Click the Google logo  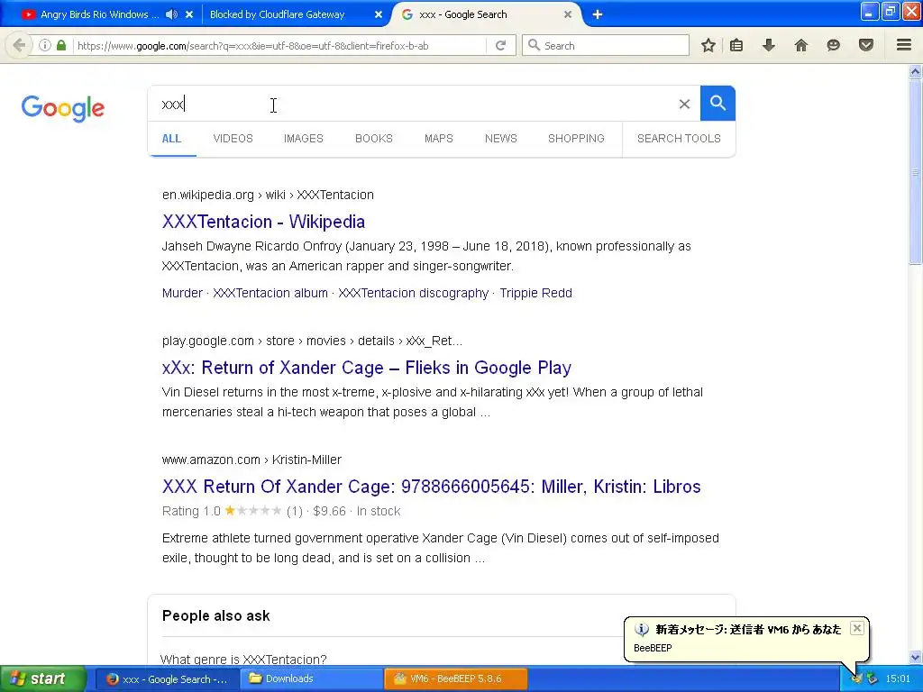[63, 108]
